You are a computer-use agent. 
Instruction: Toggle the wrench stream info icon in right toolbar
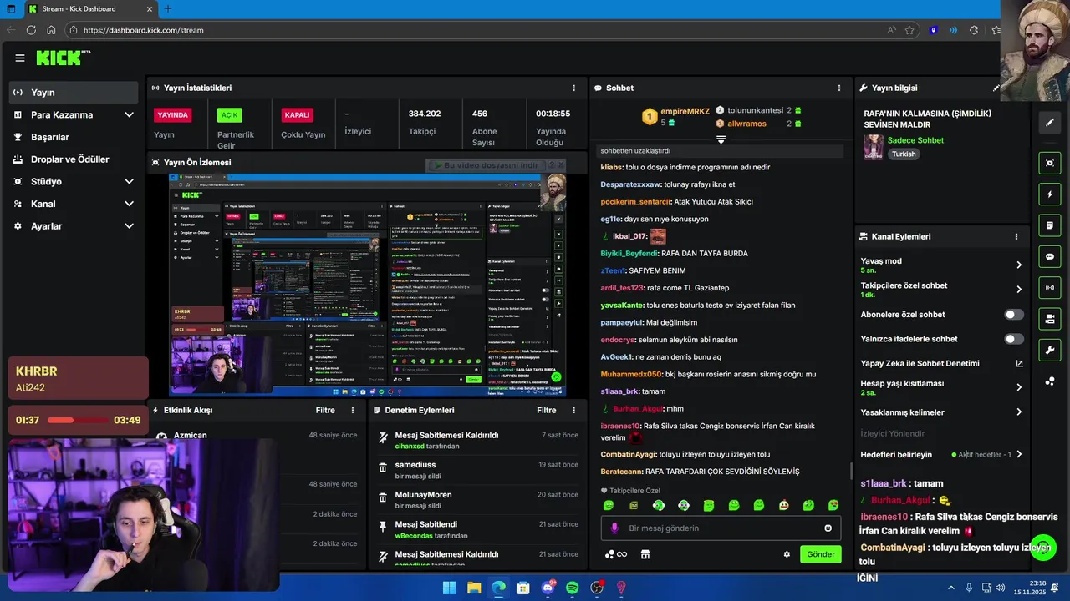pyautogui.click(x=1050, y=349)
